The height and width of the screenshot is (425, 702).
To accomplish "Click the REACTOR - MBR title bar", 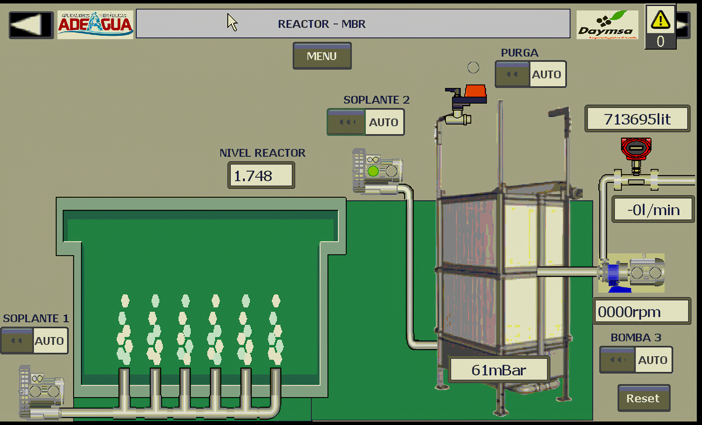I will point(353,24).
